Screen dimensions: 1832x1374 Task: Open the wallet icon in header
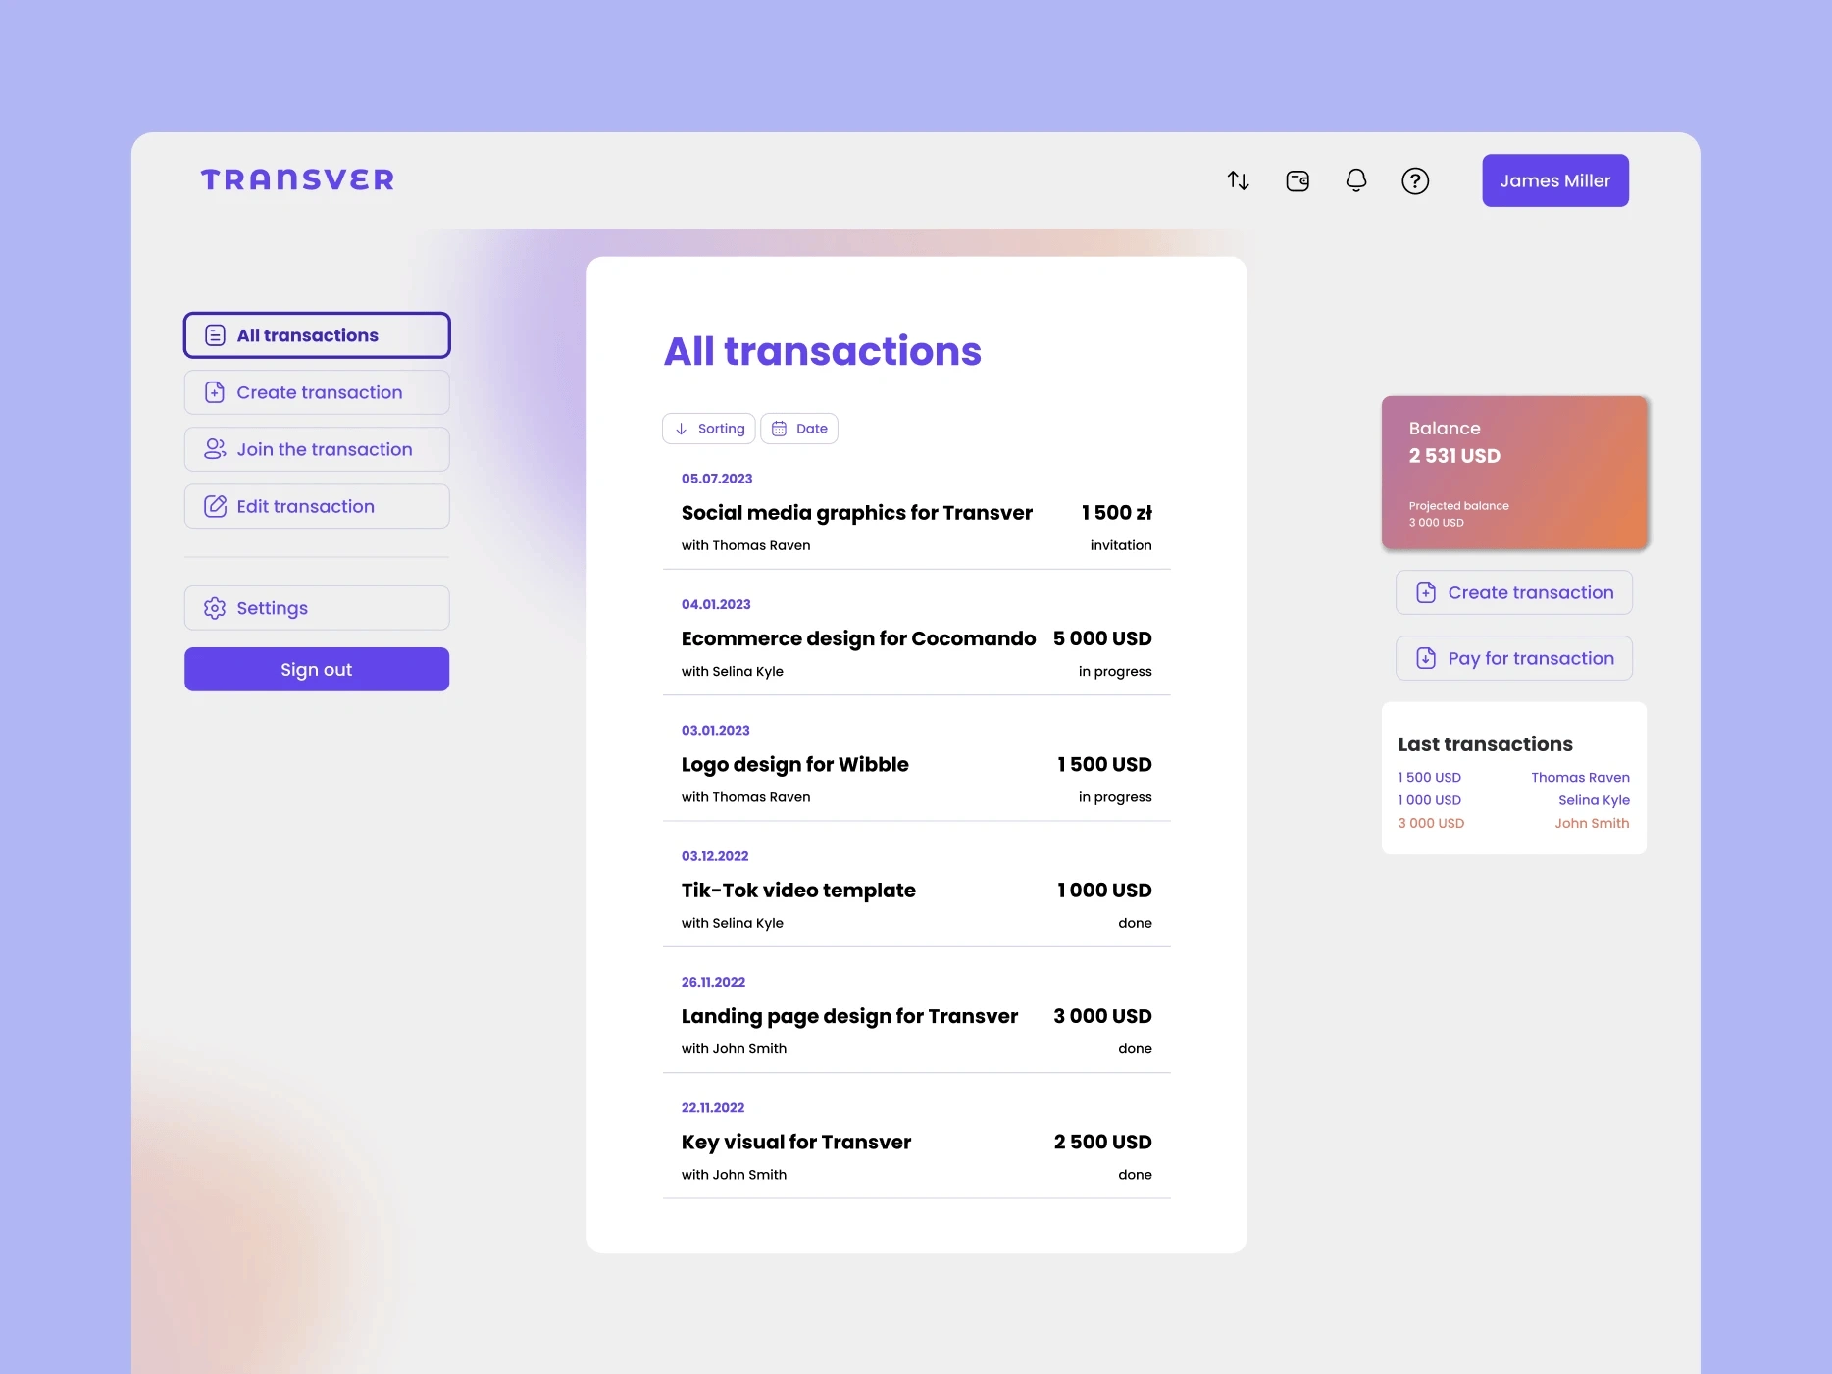(1298, 180)
